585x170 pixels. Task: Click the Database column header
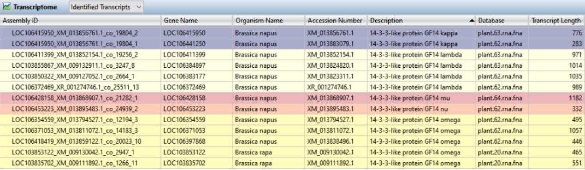[502, 21]
